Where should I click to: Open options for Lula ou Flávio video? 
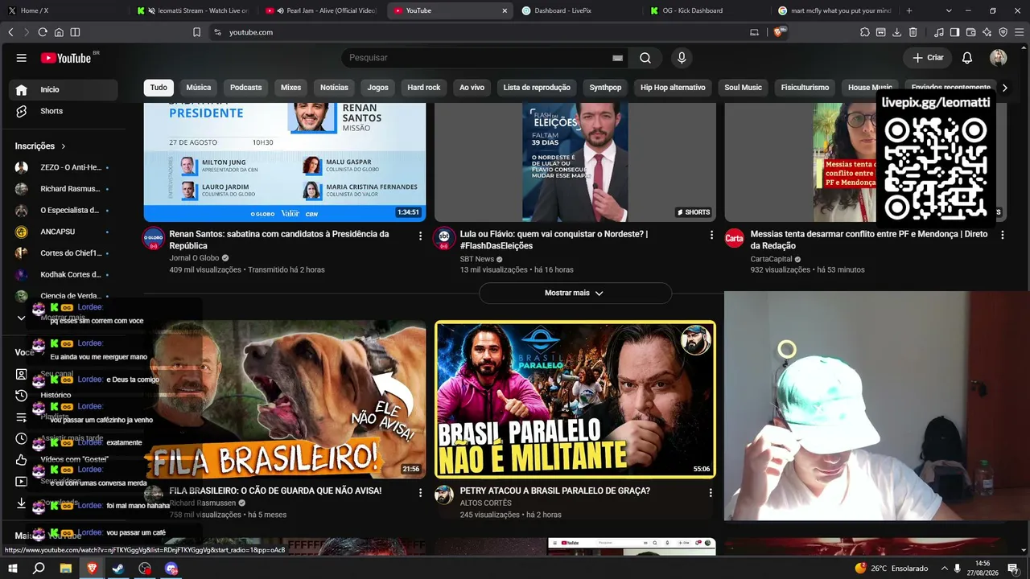coord(711,236)
